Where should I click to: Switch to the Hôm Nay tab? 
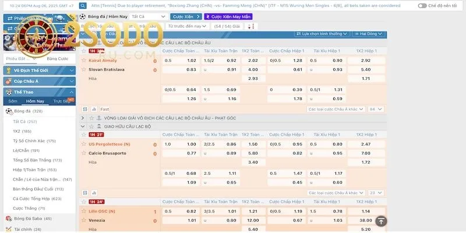35,101
